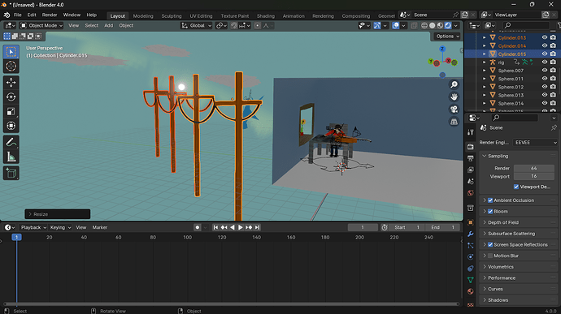
Task: Switch to the Shading workspace tab
Action: 266,16
